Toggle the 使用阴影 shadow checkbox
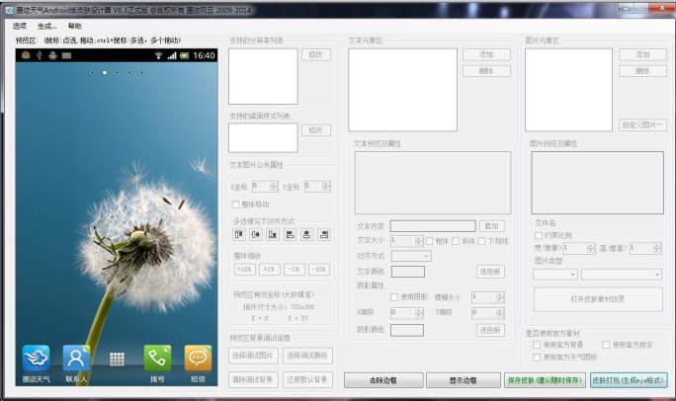Screen dimensions: 676x401 [x=394, y=297]
